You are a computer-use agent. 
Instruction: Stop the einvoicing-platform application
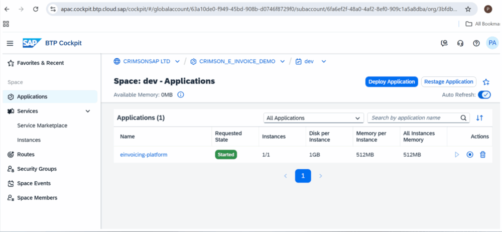coord(469,155)
